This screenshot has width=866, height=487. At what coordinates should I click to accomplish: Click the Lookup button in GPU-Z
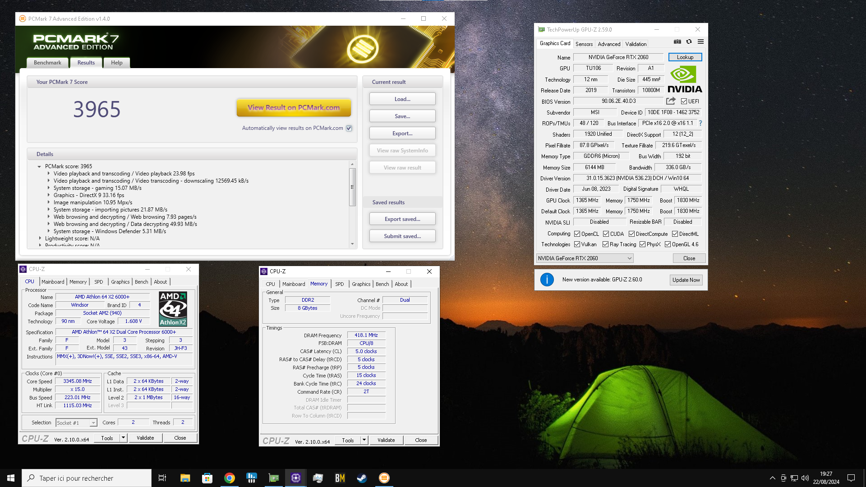click(x=685, y=57)
